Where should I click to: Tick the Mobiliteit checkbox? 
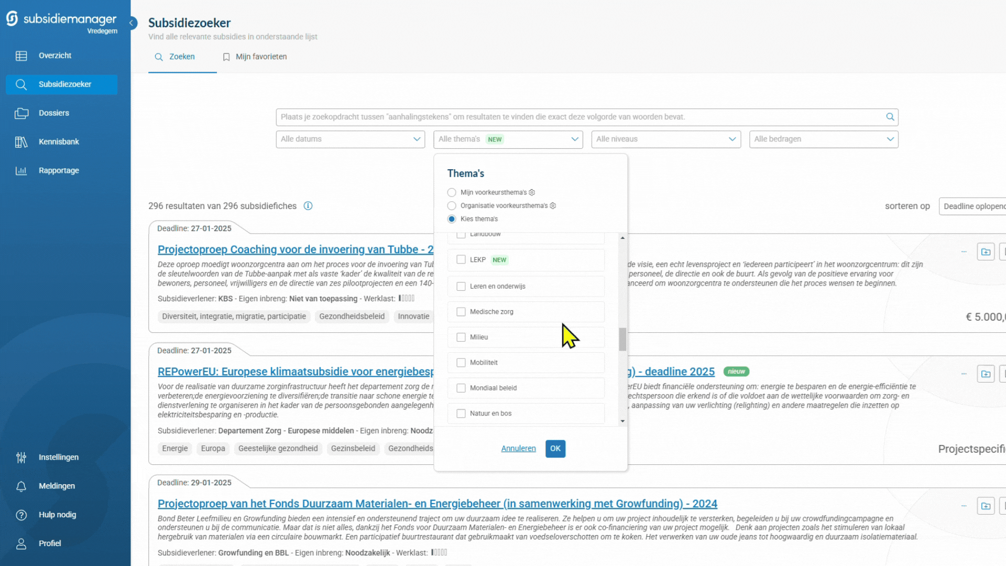[461, 363]
